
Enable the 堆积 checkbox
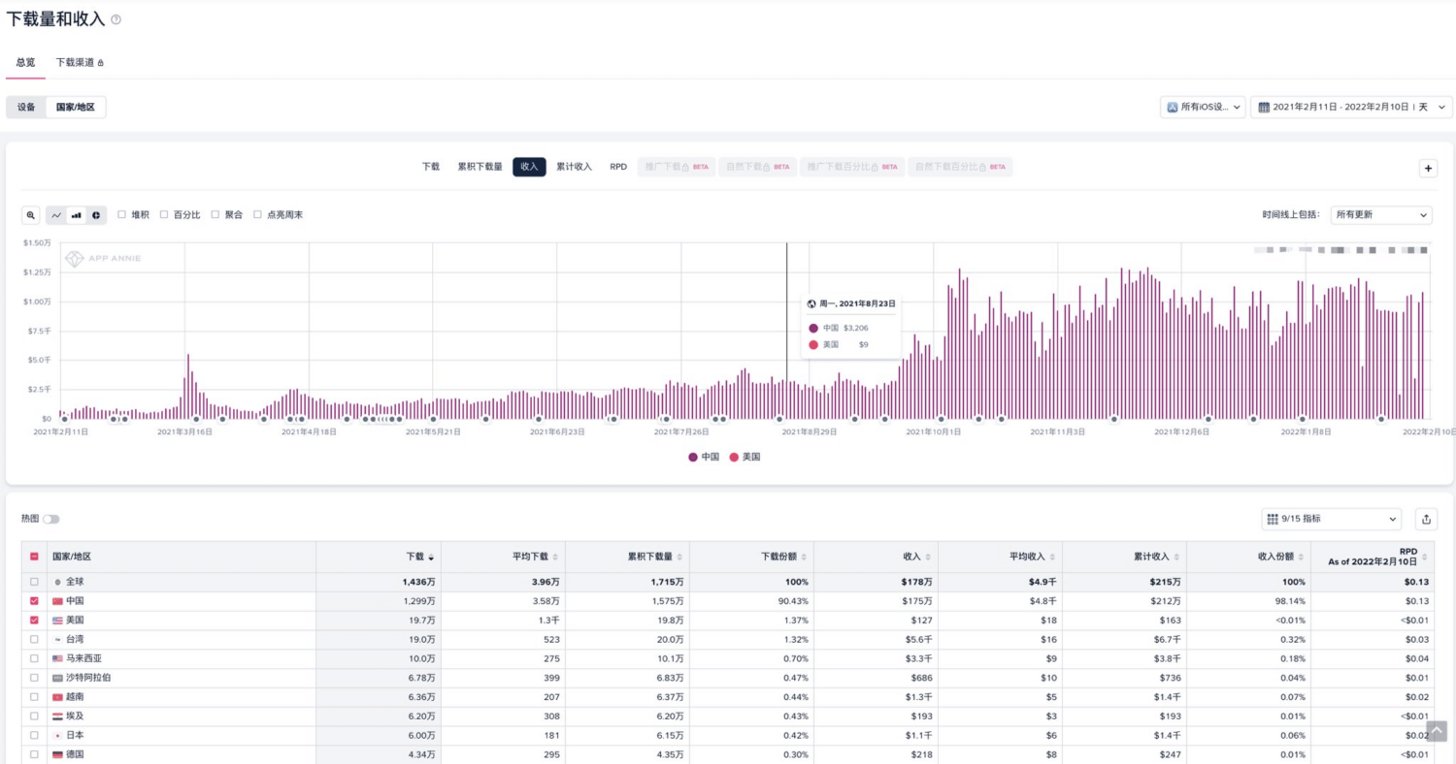click(x=121, y=214)
